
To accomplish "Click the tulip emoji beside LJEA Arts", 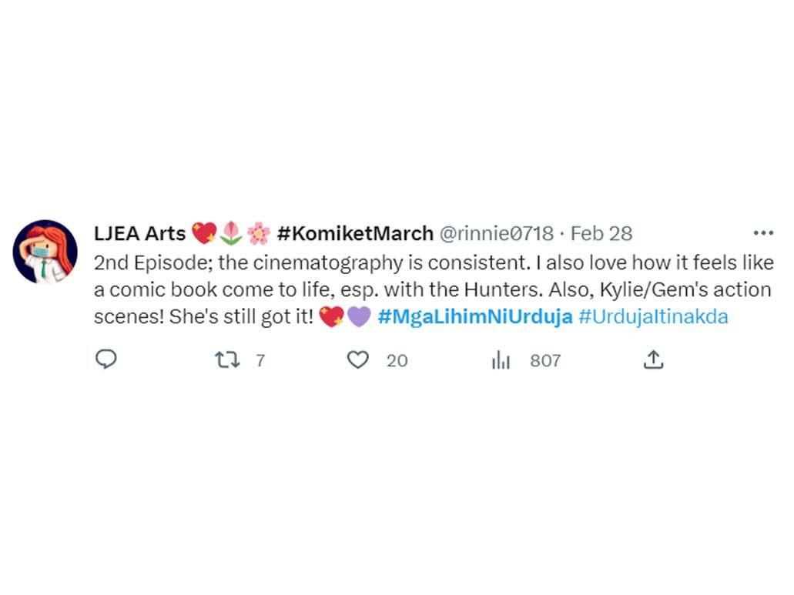I will point(231,233).
